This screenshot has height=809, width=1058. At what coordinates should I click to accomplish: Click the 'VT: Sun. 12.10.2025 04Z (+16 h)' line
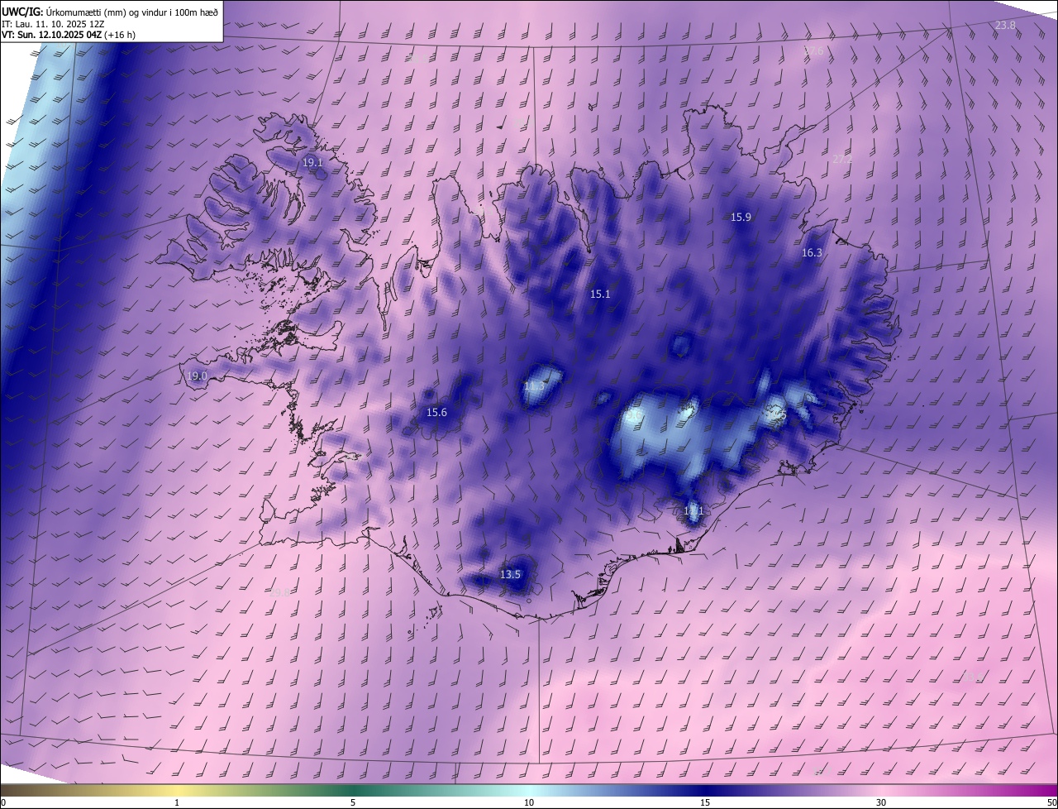[x=69, y=35]
